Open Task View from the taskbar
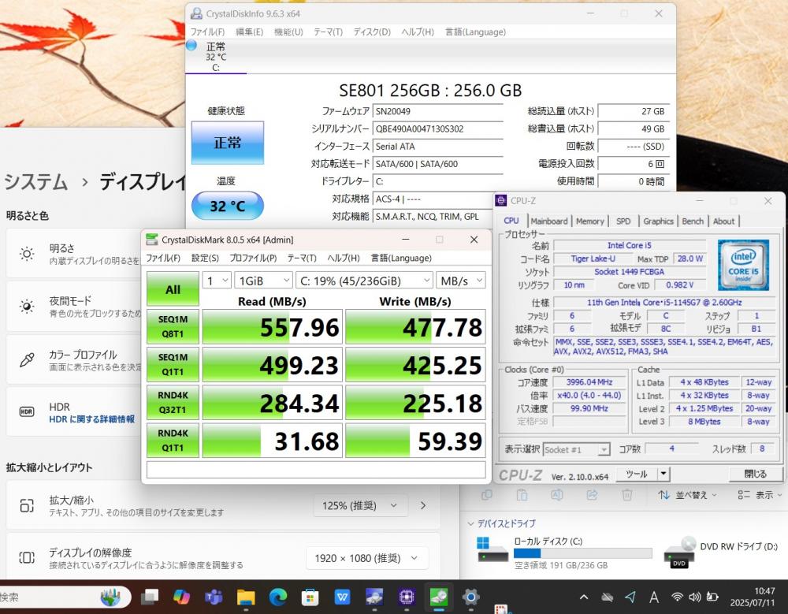Image resolution: width=788 pixels, height=614 pixels. coord(149,597)
